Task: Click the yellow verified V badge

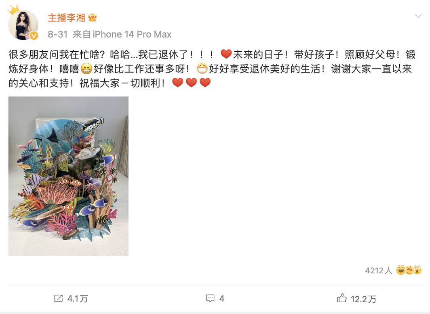Action: (x=34, y=36)
